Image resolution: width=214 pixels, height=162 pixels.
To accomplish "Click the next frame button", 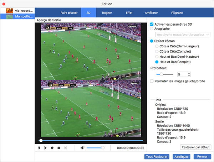I will pyautogui.click(x=65, y=148).
